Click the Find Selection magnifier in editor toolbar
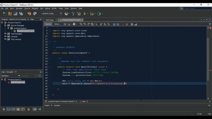The width and height of the screenshot is (212, 119). tap(81, 24)
